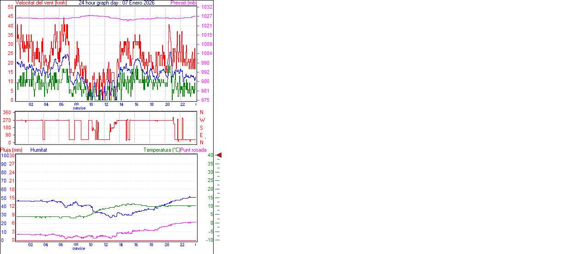Click the '24 hour graph day' title
Image resolution: width=588 pixels, height=254 pixels.
pyautogui.click(x=117, y=3)
